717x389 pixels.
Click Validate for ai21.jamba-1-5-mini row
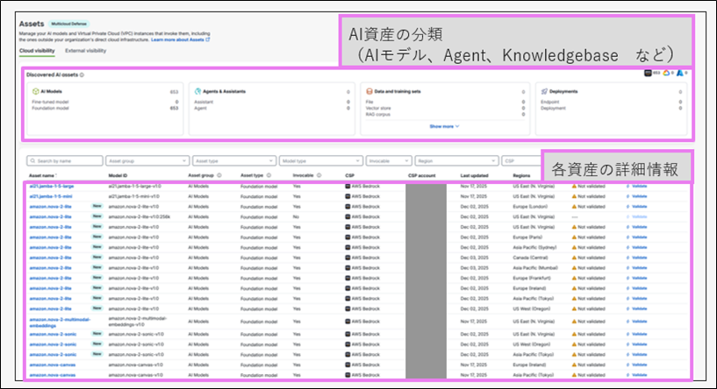(637, 198)
